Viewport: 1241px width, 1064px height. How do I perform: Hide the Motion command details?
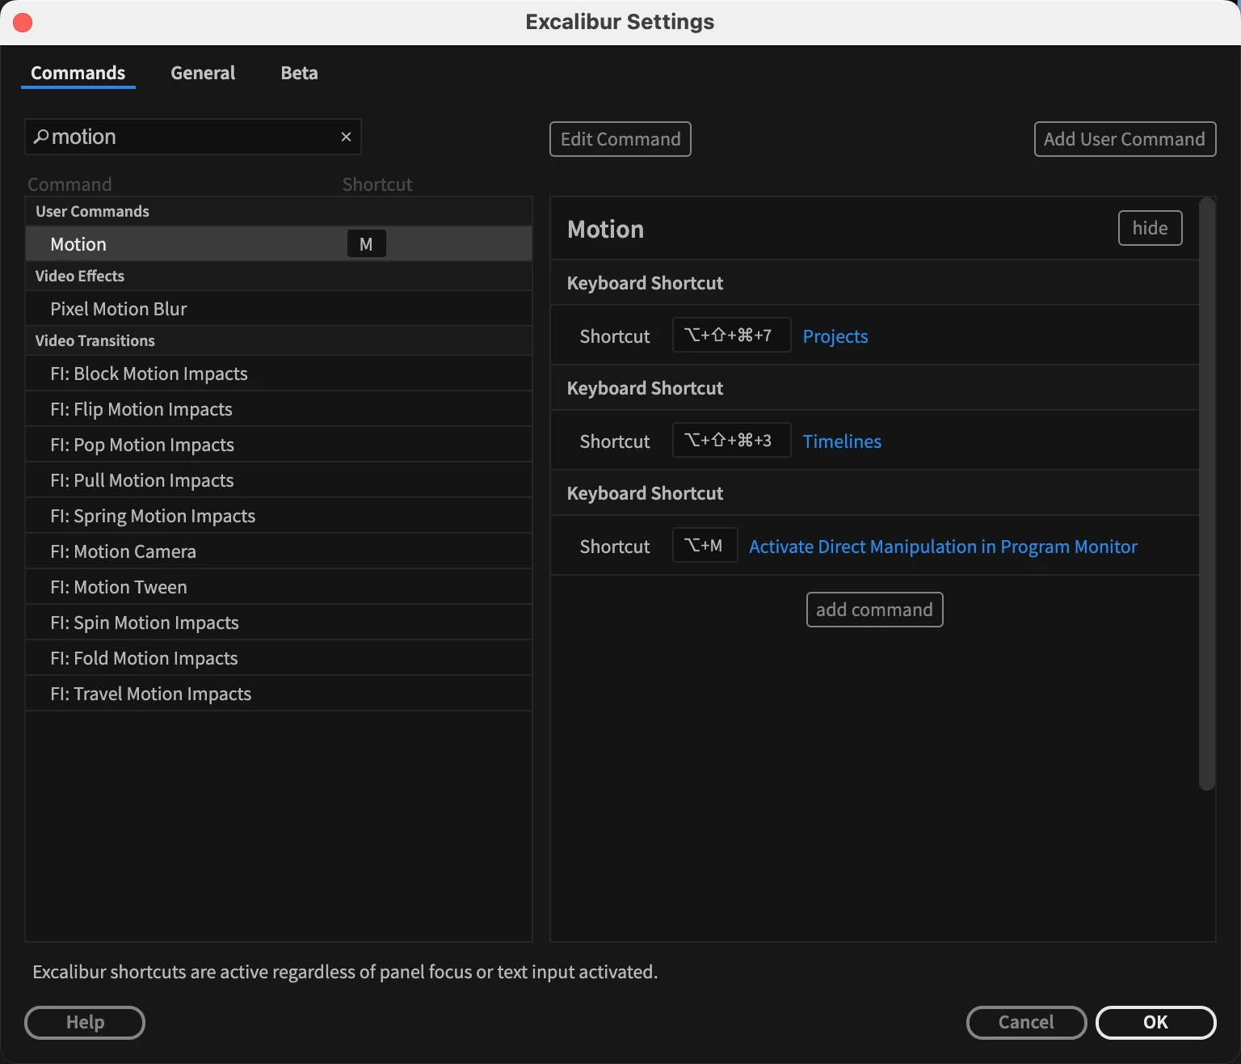1150,228
